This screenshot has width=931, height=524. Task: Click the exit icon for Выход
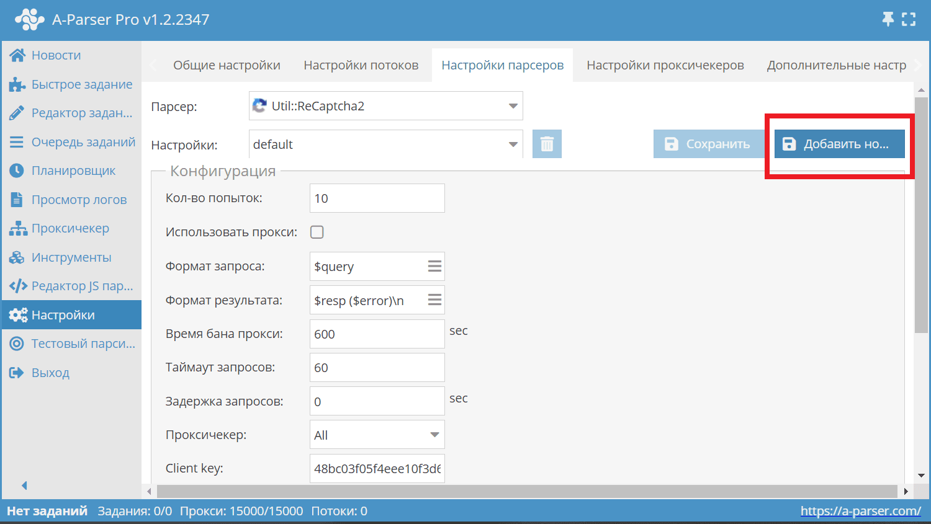pos(17,373)
